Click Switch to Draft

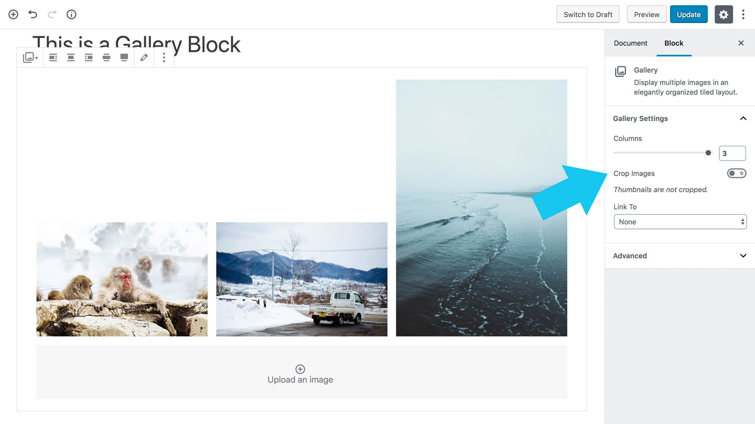588,15
